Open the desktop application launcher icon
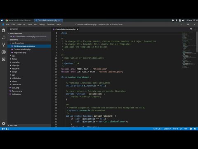The height and width of the screenshot is (149, 198). (2, 20)
